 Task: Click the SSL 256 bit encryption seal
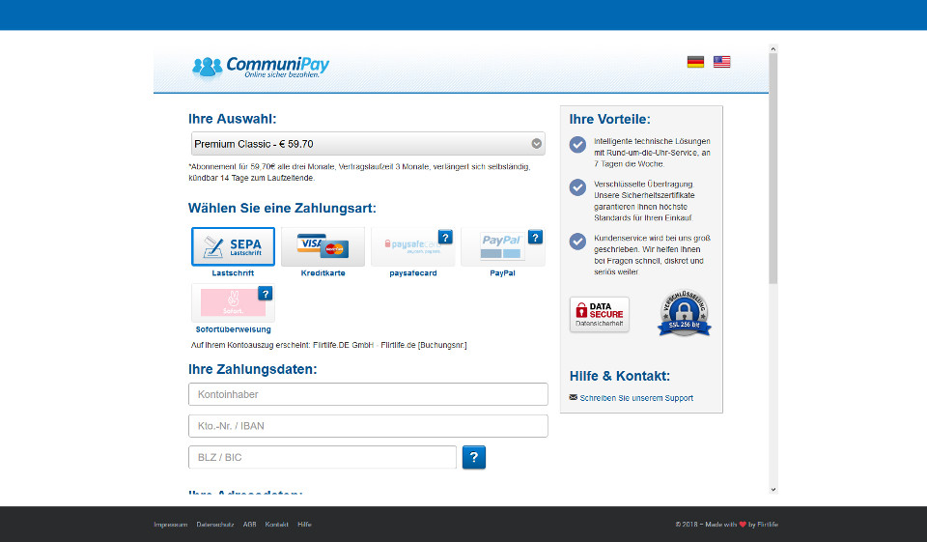685,314
